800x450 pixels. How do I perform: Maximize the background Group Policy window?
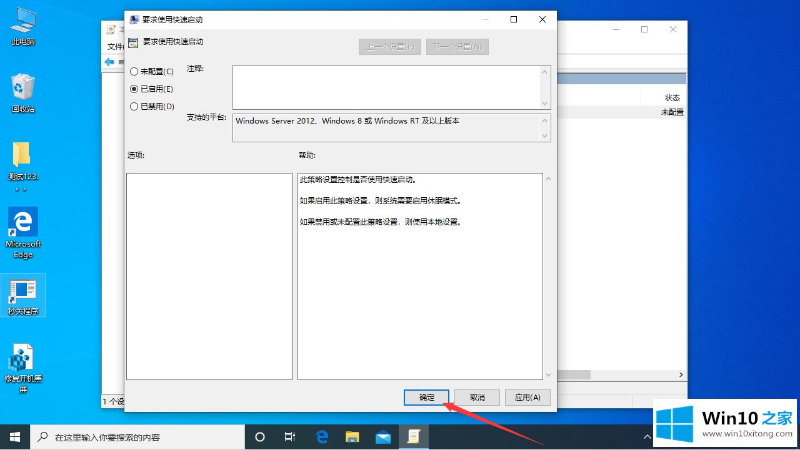point(644,29)
